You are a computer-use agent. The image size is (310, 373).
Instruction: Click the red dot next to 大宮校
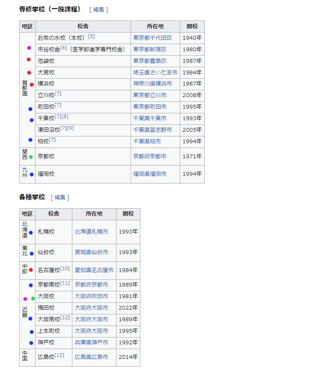pos(29,73)
